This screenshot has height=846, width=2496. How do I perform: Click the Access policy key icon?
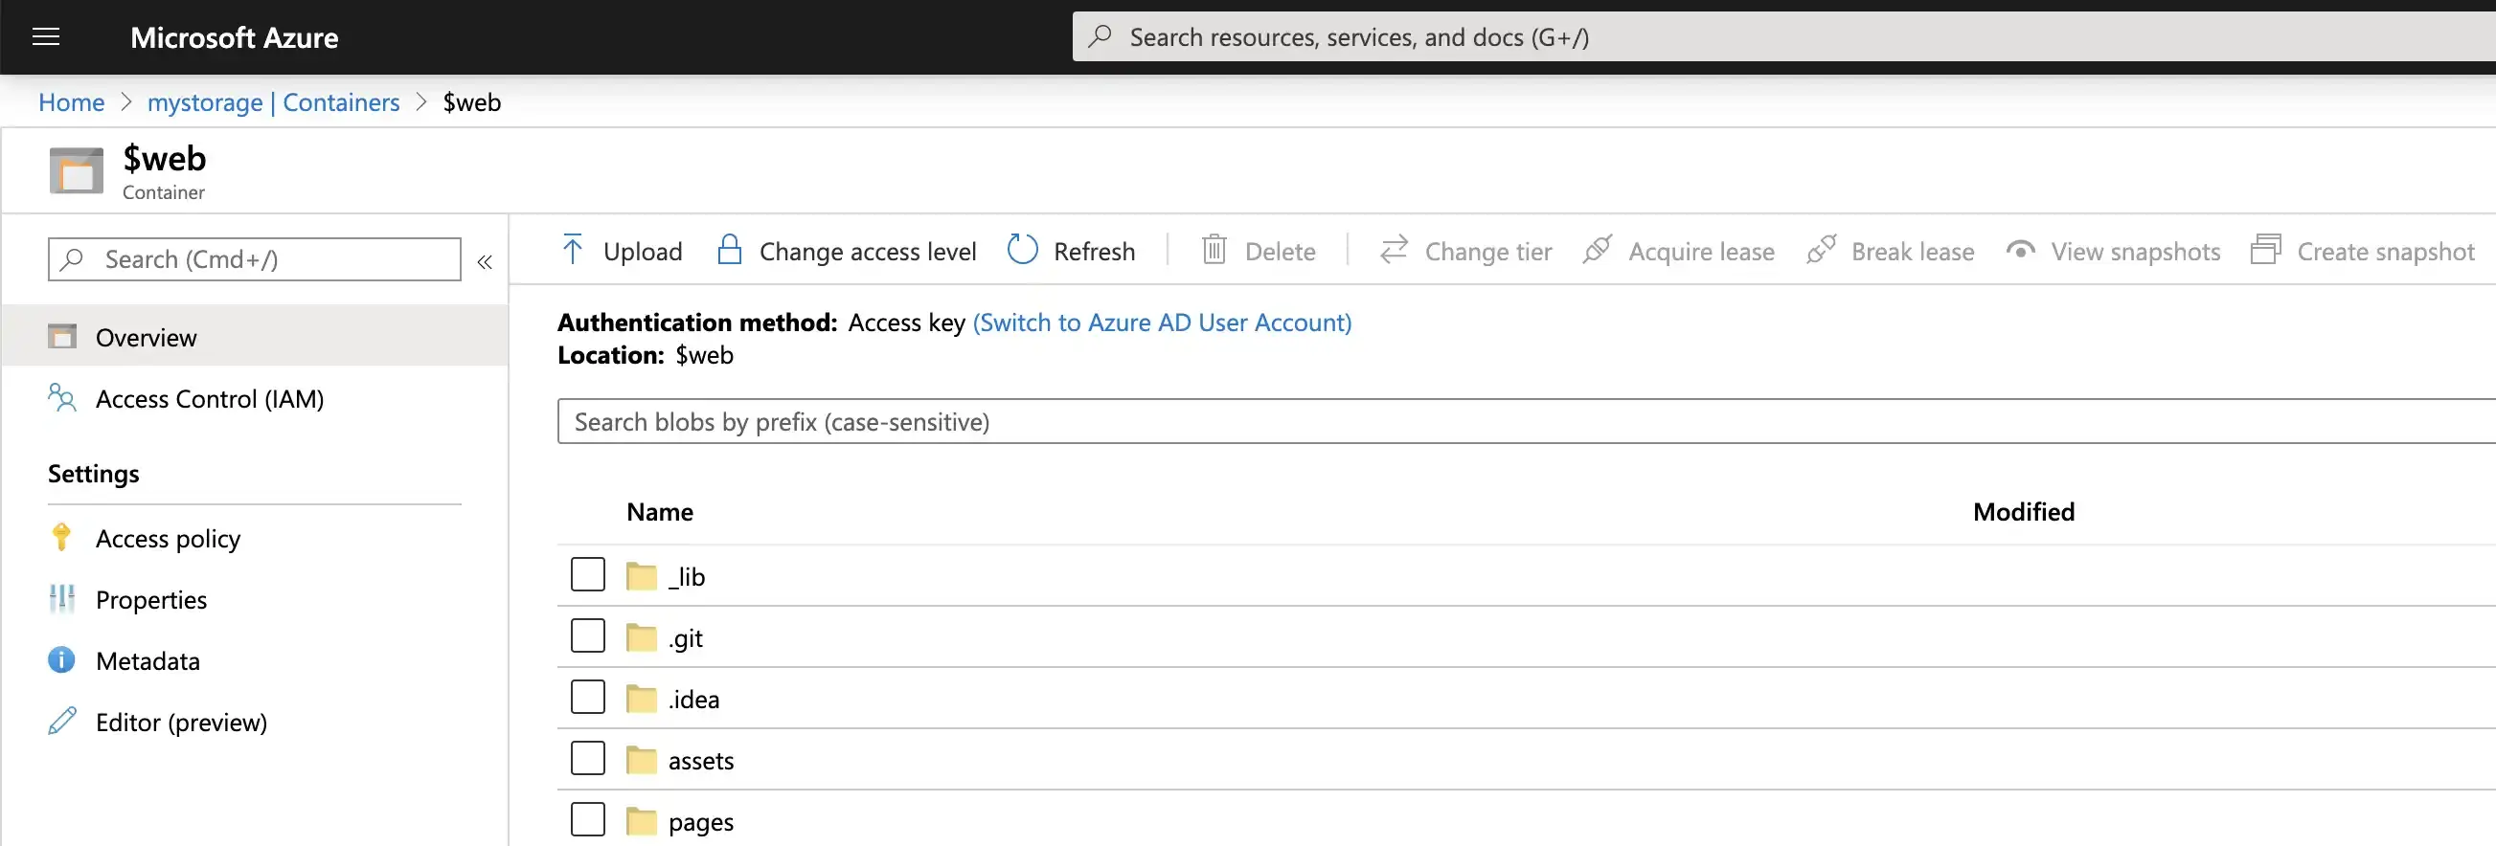pos(61,537)
